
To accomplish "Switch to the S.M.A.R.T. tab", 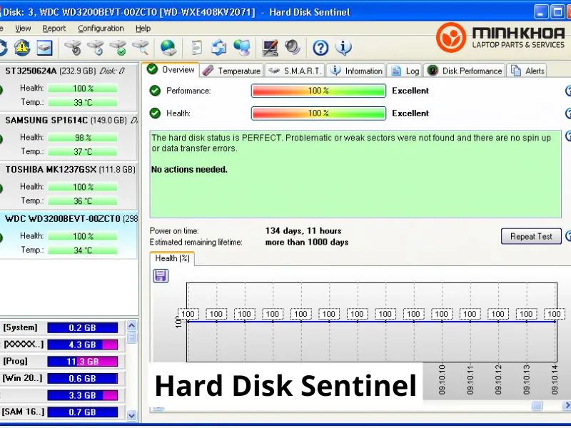I will [x=296, y=71].
